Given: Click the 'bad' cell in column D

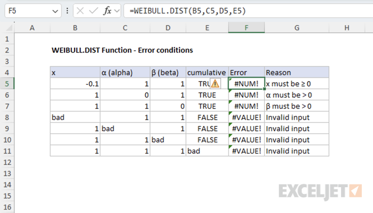Looking at the screenshot, I should pos(168,140).
